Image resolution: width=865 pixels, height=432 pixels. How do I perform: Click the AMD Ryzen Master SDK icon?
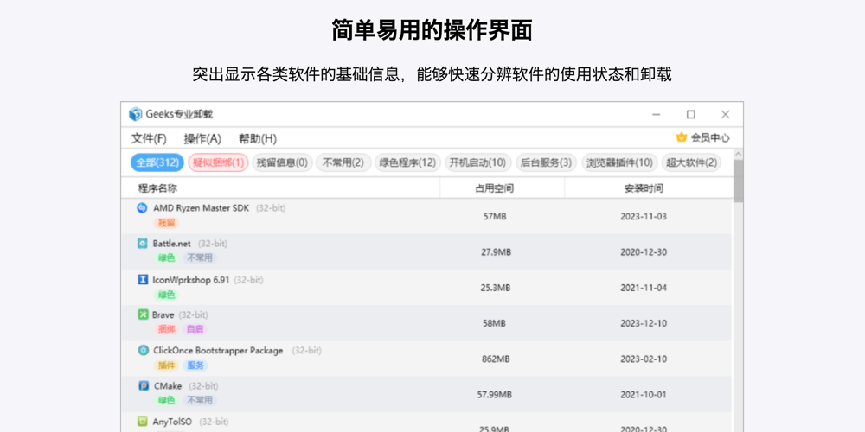(x=143, y=208)
